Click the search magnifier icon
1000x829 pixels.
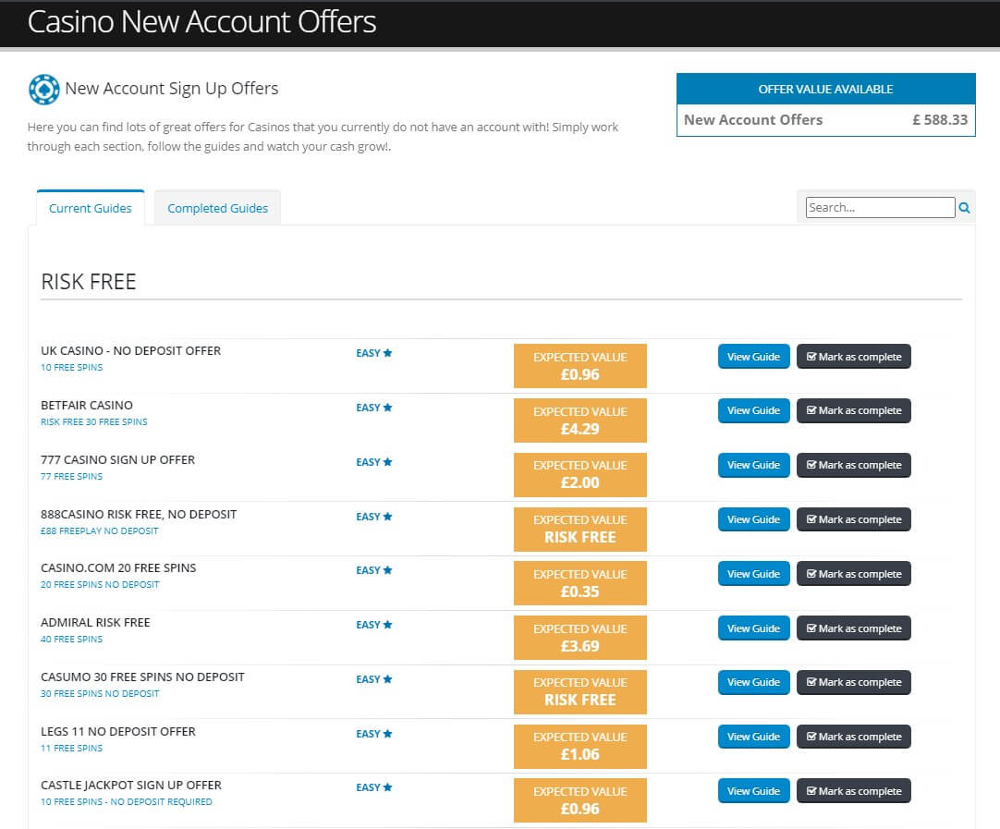[x=965, y=208]
